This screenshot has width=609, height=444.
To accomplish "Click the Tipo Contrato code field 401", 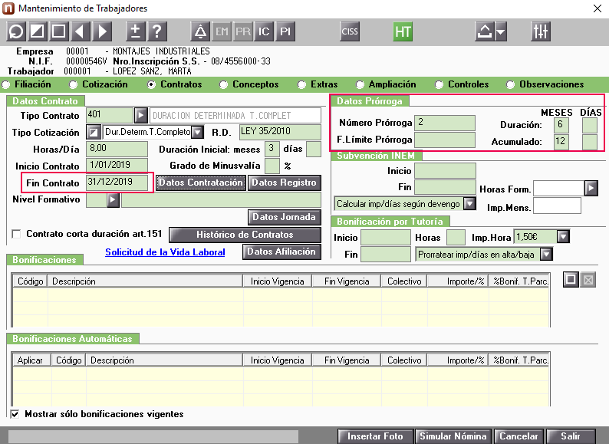I will (110, 115).
